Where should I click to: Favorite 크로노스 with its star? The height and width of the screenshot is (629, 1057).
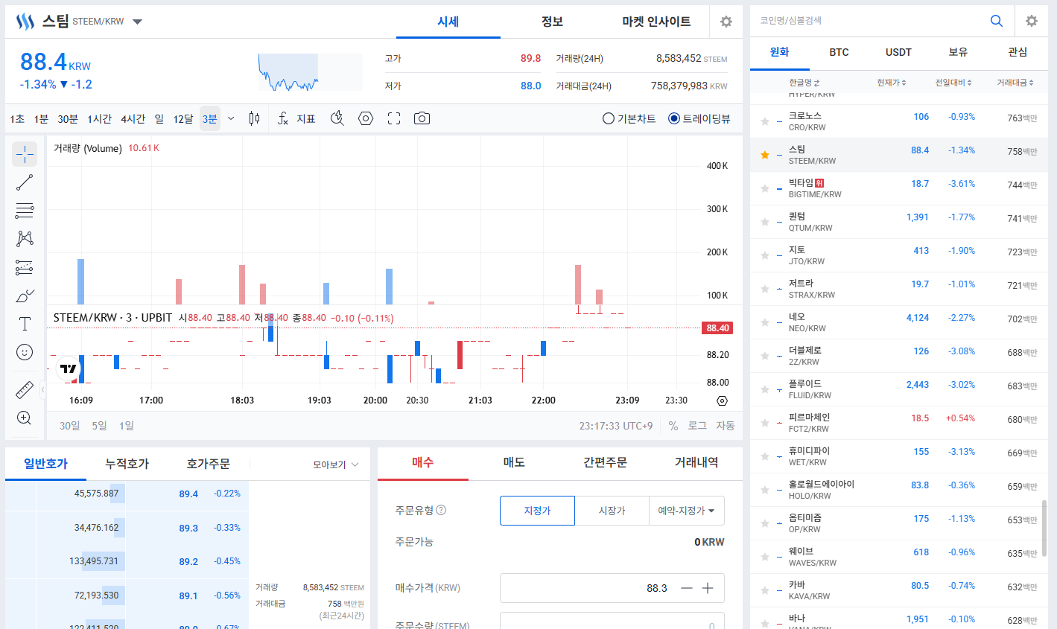point(765,121)
